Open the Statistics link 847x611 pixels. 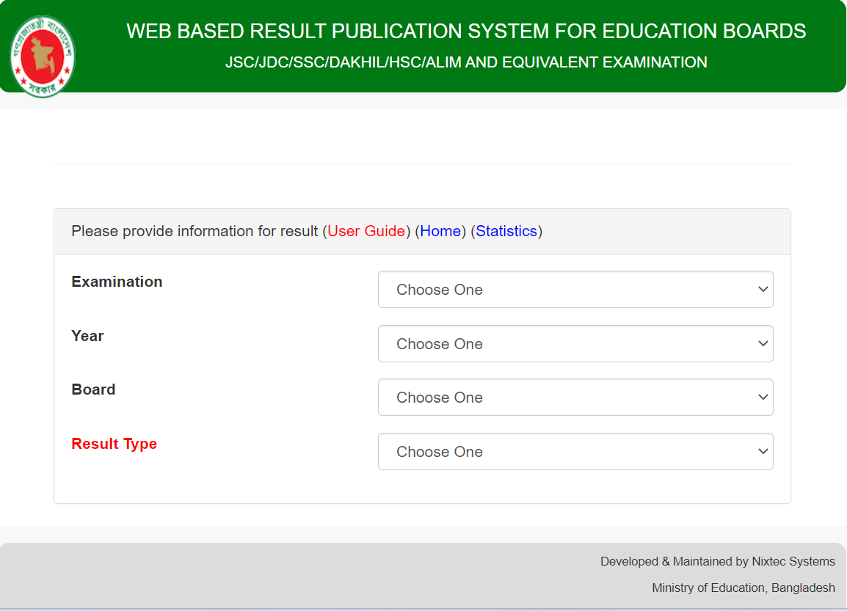[506, 231]
